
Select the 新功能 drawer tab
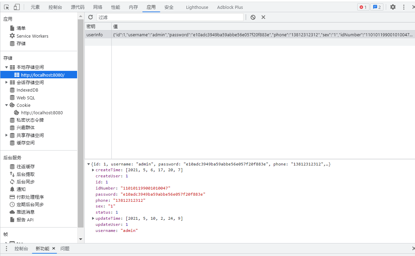pos(42,249)
